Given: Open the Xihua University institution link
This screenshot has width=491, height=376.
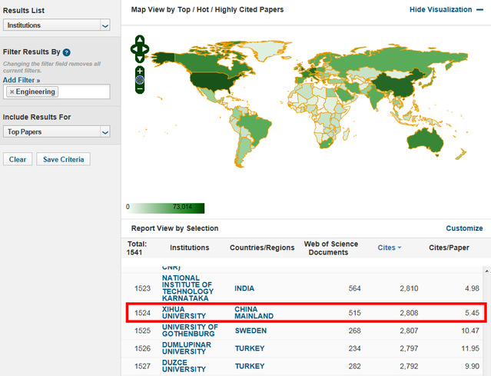Looking at the screenshot, I should click(x=184, y=312).
